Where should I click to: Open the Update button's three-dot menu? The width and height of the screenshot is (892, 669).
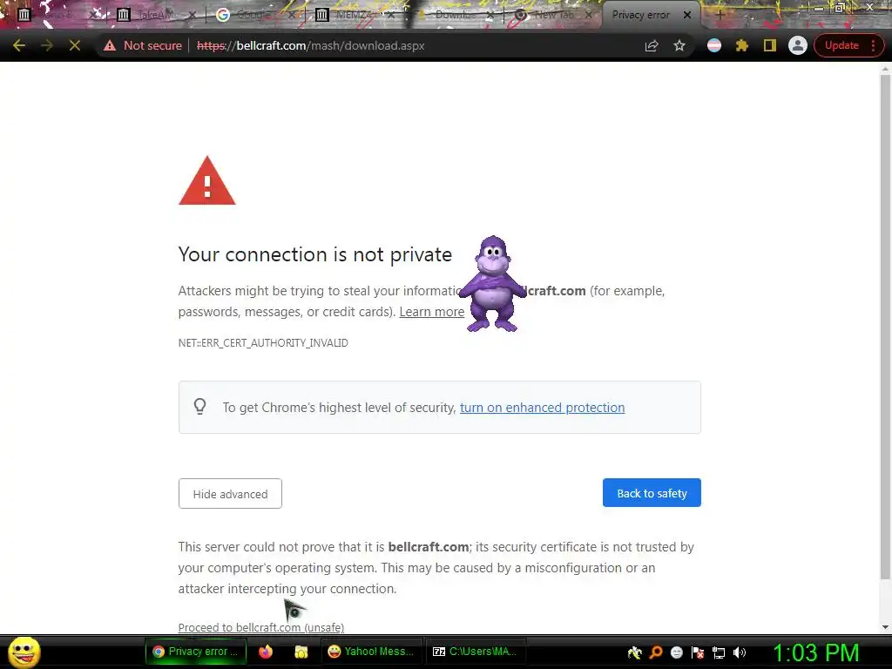point(873,45)
